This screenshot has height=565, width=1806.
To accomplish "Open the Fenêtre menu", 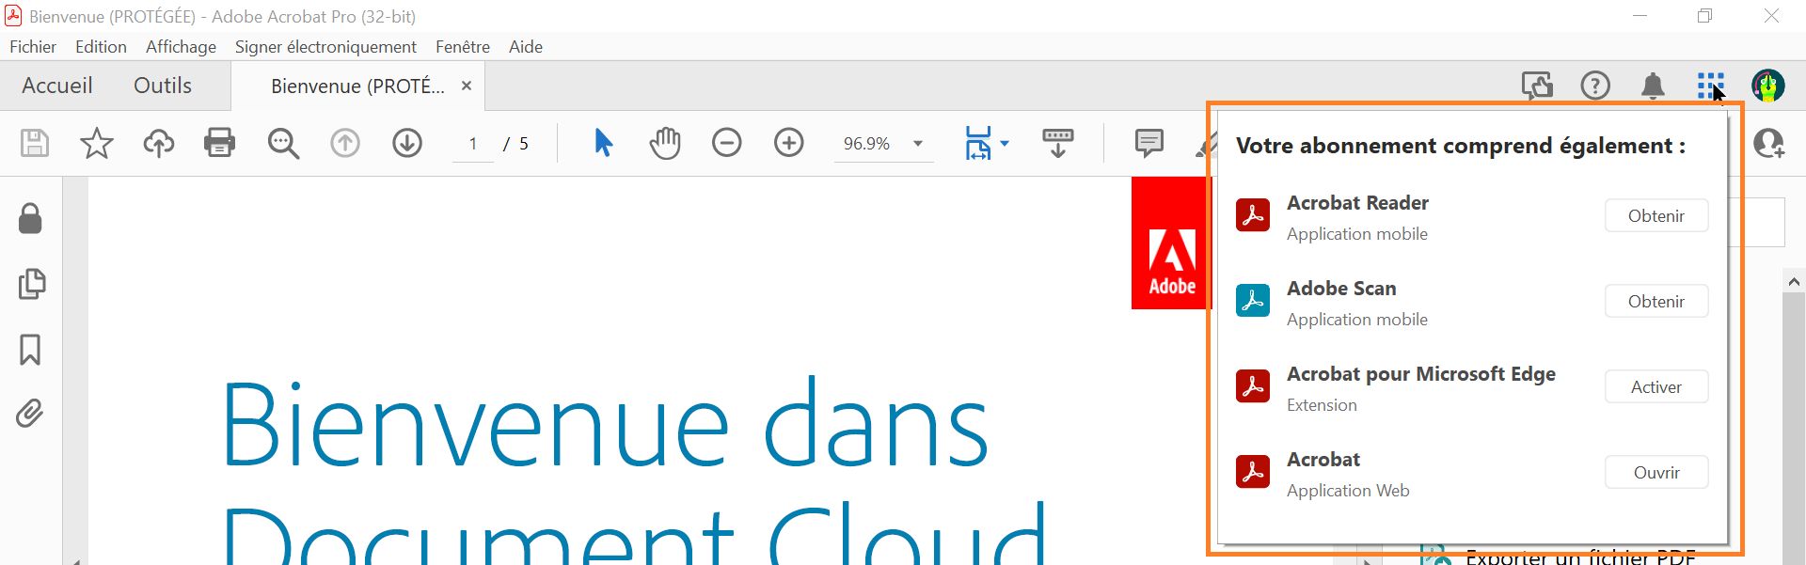I will 463,46.
